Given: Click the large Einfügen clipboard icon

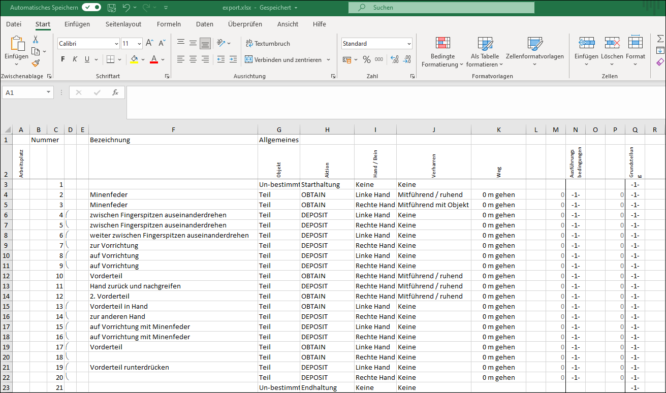Looking at the screenshot, I should (17, 43).
